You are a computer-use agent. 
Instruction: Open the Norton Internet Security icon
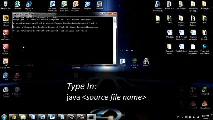[6, 21]
